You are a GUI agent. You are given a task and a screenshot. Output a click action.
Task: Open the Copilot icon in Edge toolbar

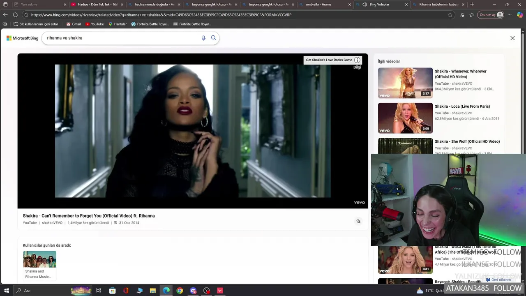tap(520, 15)
